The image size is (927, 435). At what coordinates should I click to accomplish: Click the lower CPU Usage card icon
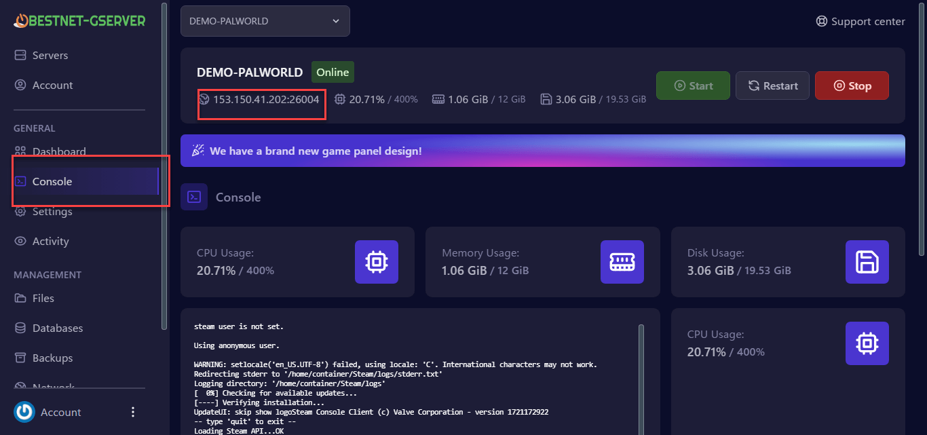867,343
